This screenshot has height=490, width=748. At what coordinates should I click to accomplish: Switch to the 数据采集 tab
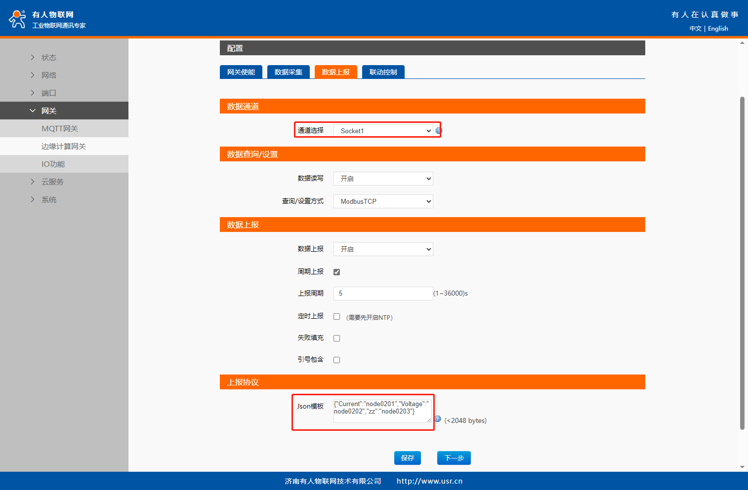tap(289, 72)
